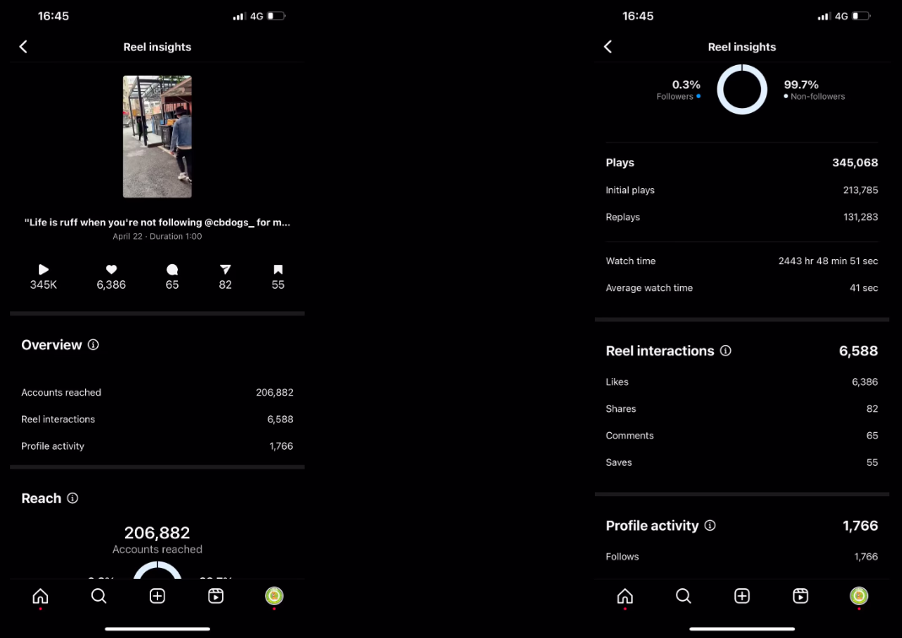Tap "Comments" row under Reel interactions
This screenshot has width=902, height=638.
coord(742,435)
